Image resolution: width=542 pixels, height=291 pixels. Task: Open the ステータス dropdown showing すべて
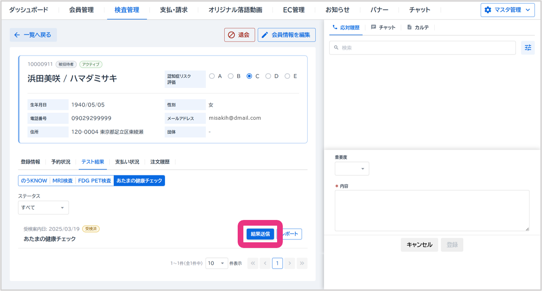pyautogui.click(x=43, y=208)
